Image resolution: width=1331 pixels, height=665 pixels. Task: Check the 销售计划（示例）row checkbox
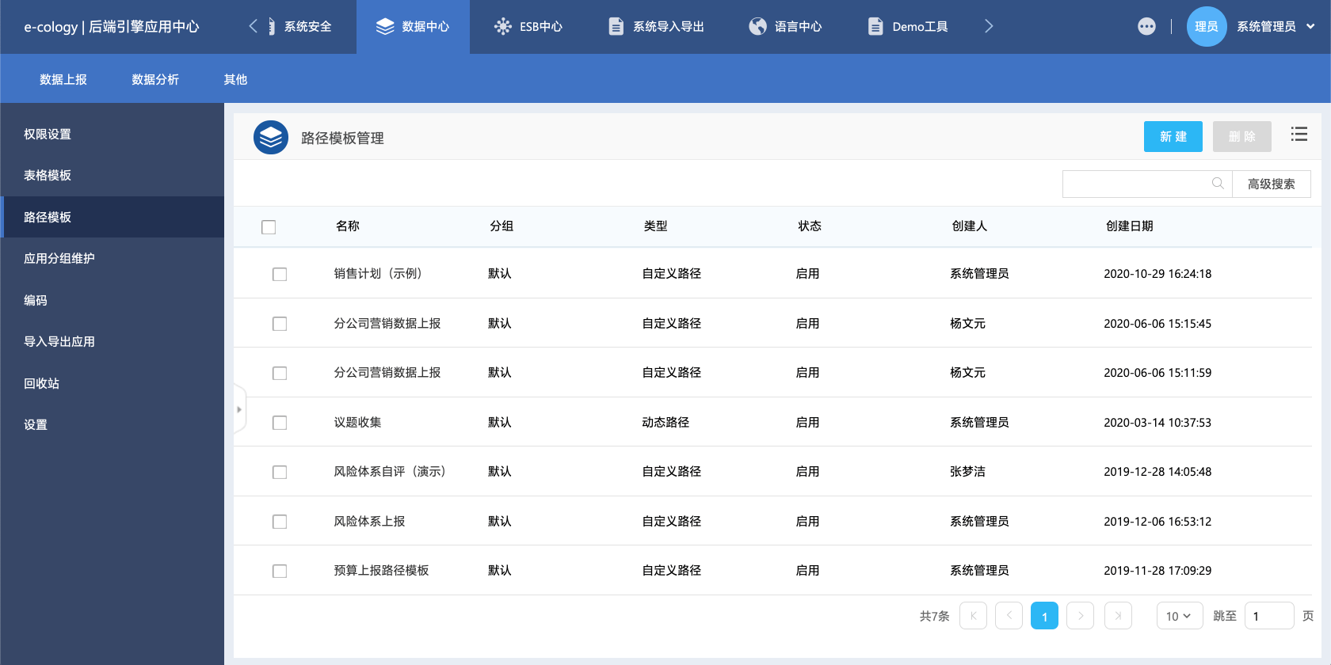pos(280,274)
